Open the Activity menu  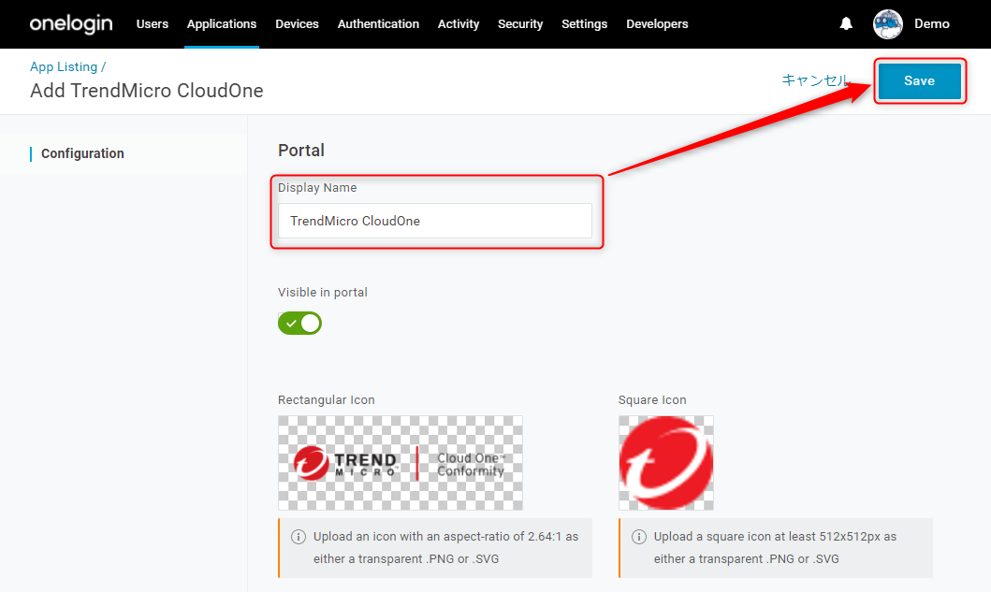459,24
